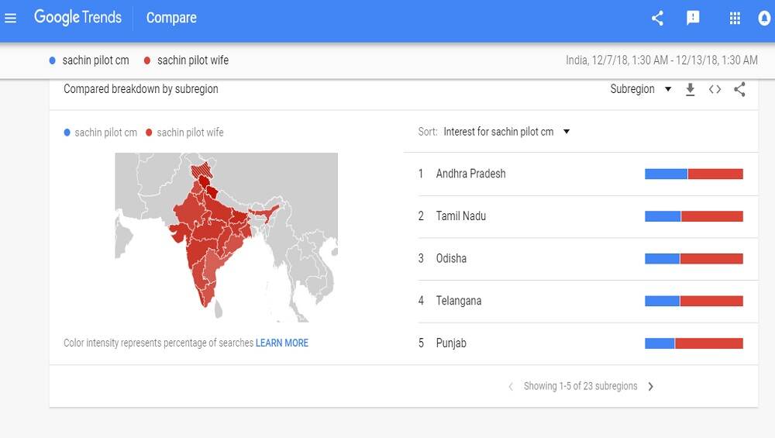Open the Google apps grid
The image size is (775, 438).
tap(735, 19)
